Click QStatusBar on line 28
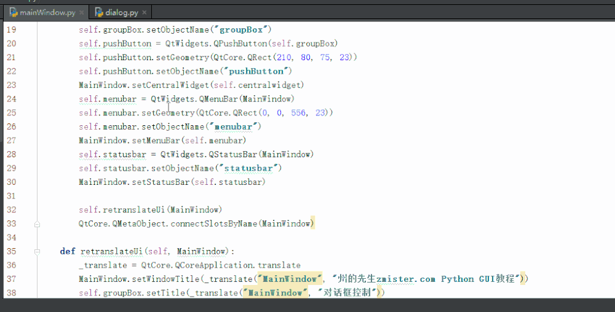615x312 pixels. [233, 154]
